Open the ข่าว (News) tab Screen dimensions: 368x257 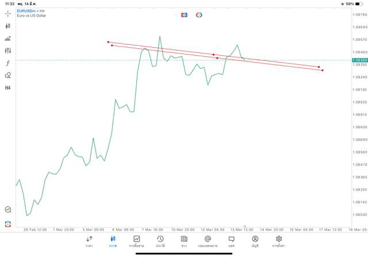(x=184, y=241)
